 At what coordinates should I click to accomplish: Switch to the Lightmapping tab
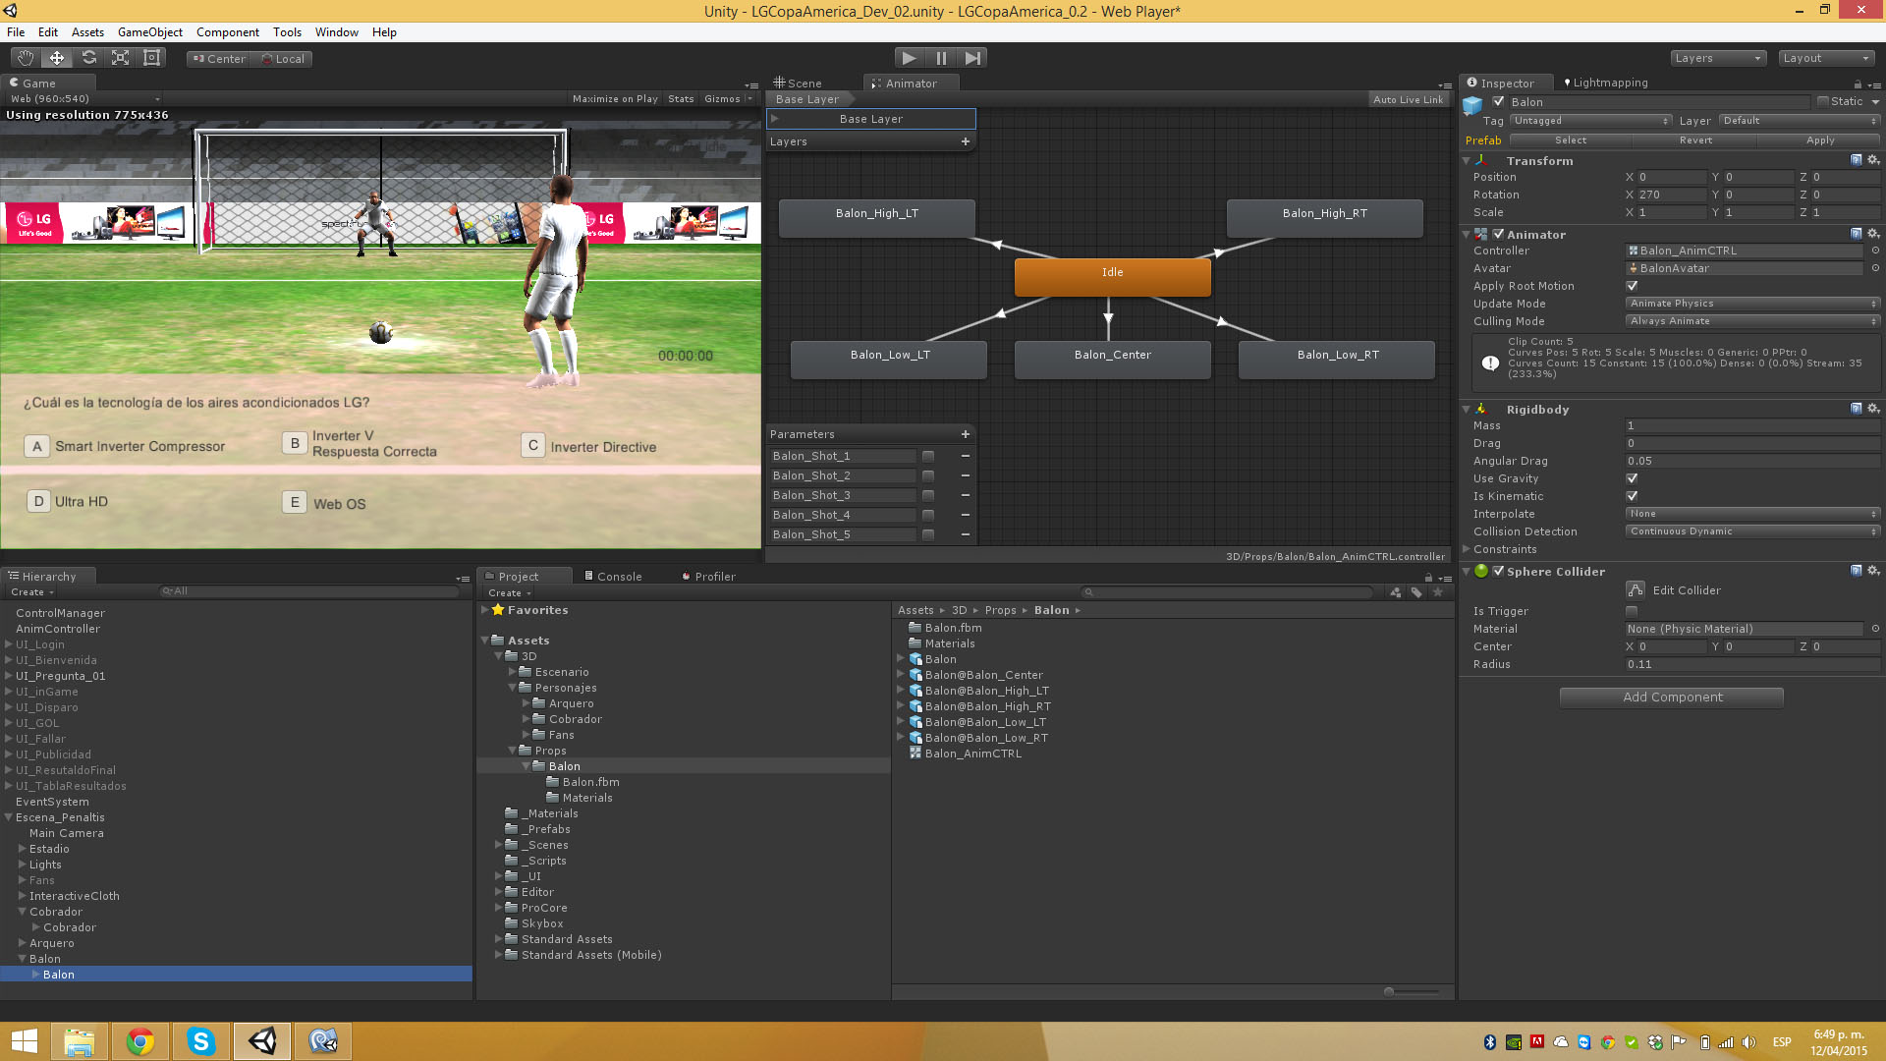1606,84
